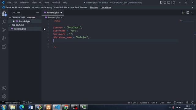Split the editor right
The width and height of the screenshot is (196, 110).
point(188,13)
